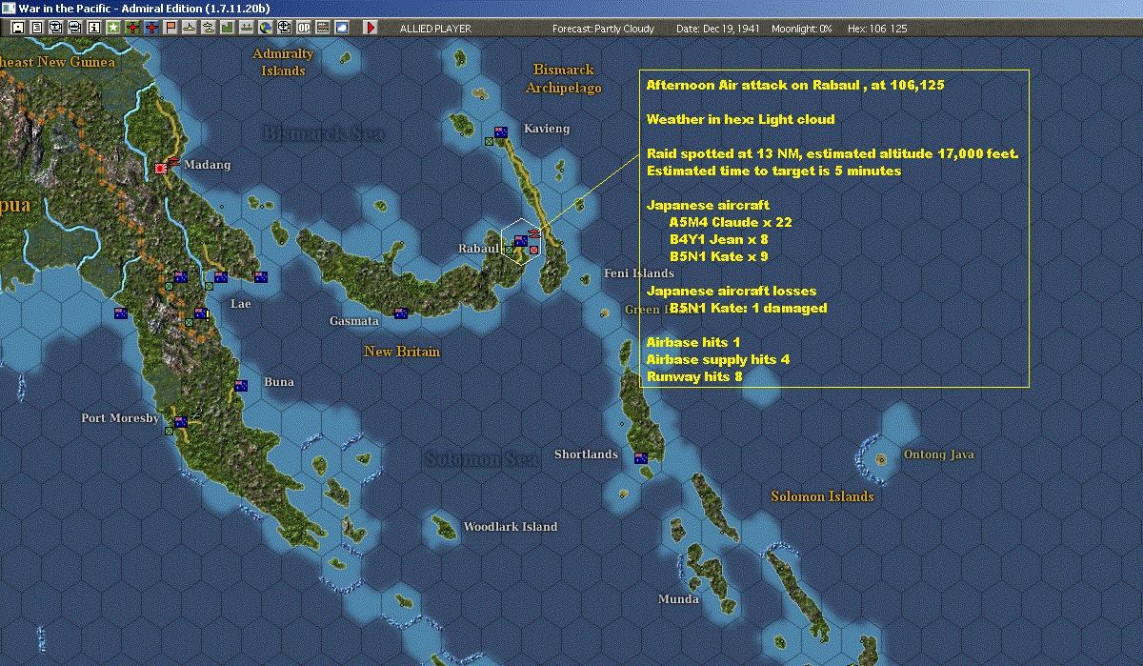
Task: Click the crosshair target toolbar icon
Action: coord(283,29)
